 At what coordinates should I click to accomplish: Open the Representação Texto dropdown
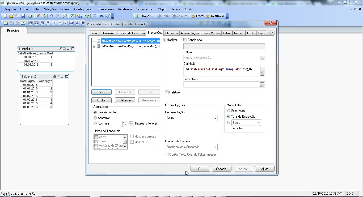(191, 118)
